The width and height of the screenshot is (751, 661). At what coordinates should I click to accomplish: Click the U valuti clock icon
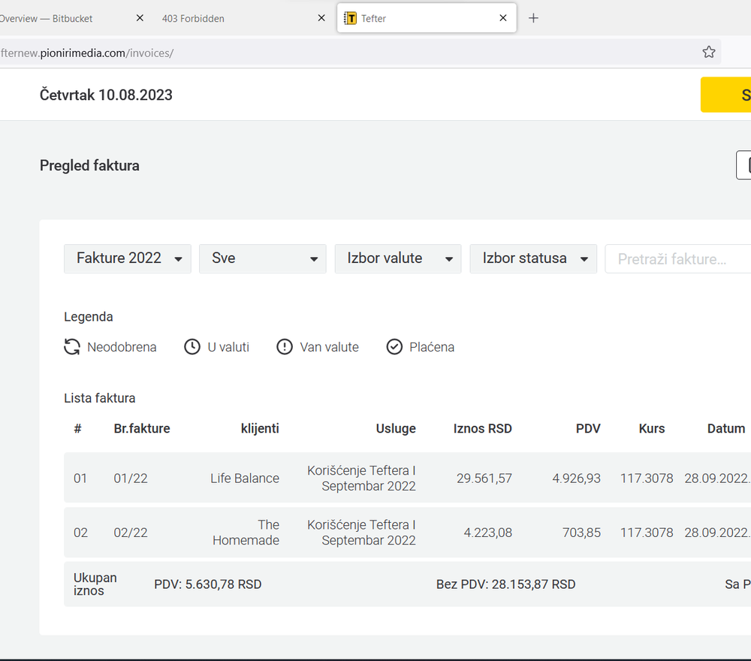pos(192,347)
